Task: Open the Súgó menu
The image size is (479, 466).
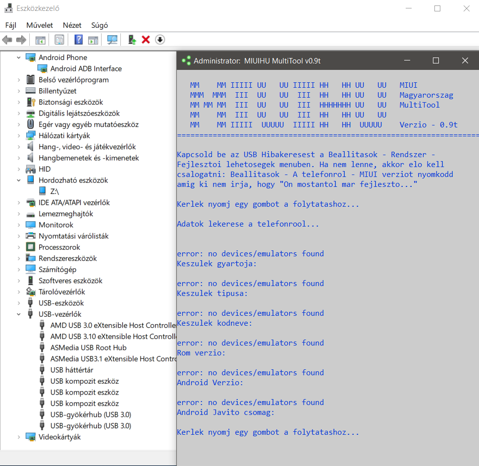Action: point(100,25)
